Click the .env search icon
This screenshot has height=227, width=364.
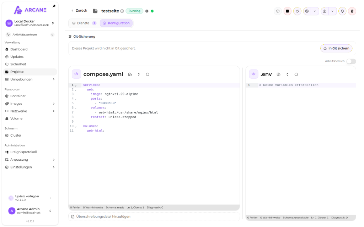click(296, 74)
